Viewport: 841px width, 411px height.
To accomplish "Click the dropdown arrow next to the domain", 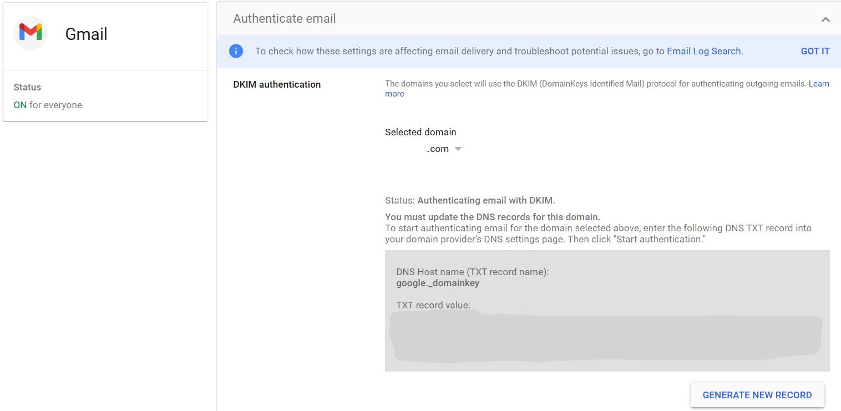I will 458,148.
